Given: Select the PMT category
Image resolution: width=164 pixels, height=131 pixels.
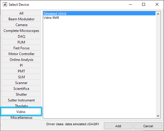Looking at the screenshot, I should (21, 71).
